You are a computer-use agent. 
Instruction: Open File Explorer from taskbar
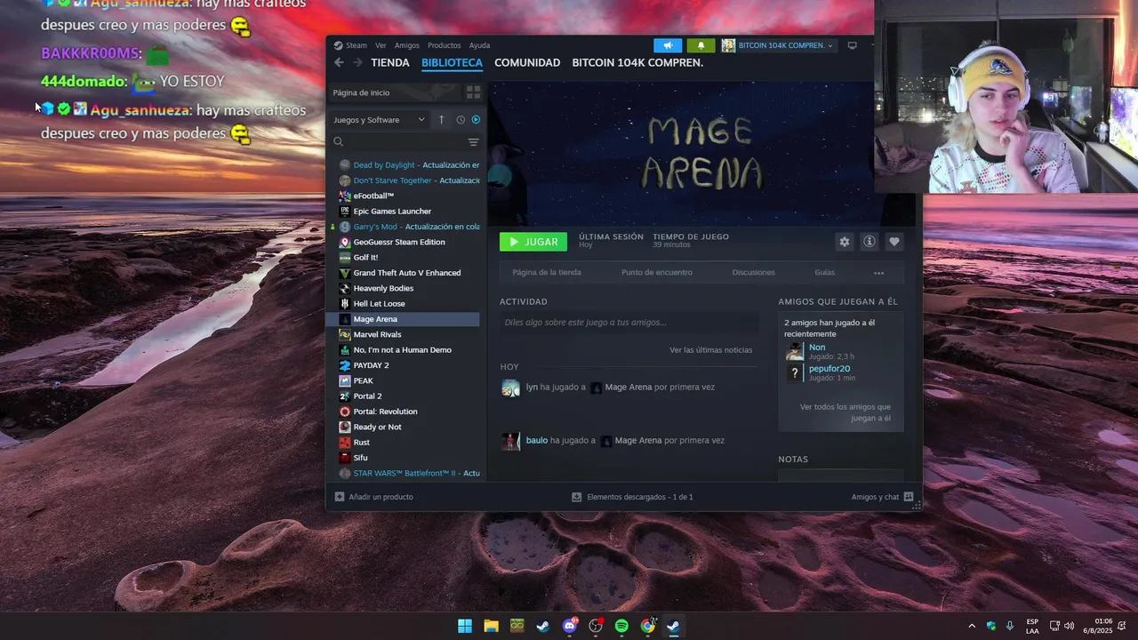coord(491,626)
